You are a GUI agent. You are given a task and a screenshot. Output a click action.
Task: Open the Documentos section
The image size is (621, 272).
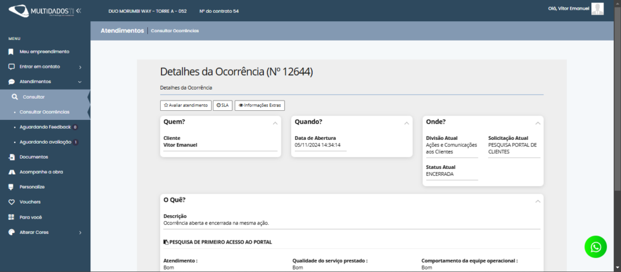point(33,157)
